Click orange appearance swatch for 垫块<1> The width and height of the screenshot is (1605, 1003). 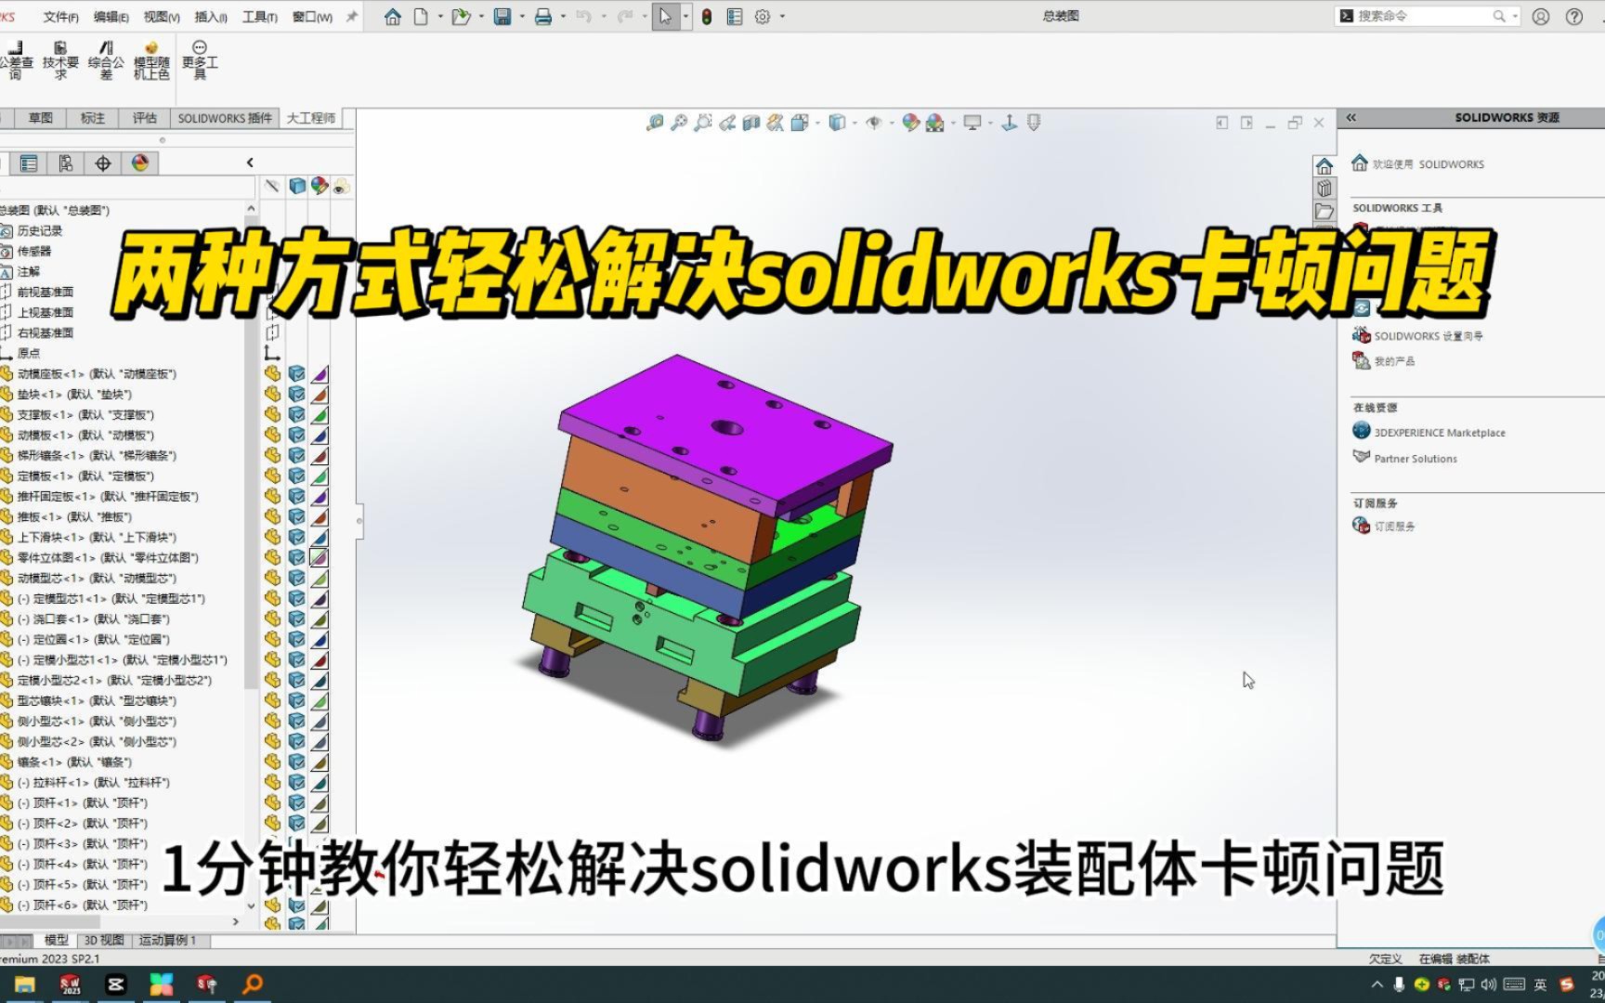coord(320,394)
